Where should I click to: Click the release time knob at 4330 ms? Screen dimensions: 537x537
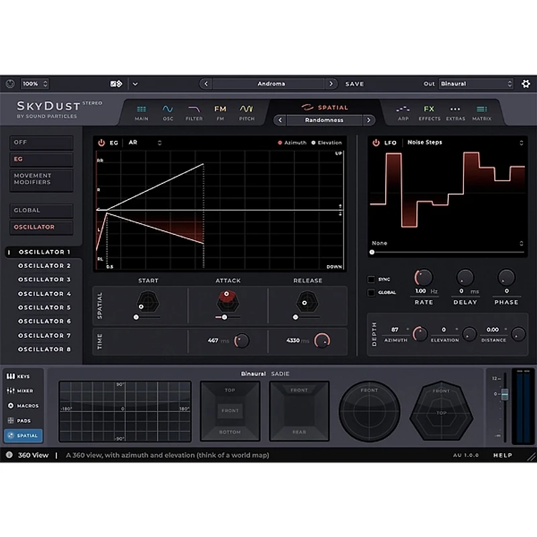point(322,340)
